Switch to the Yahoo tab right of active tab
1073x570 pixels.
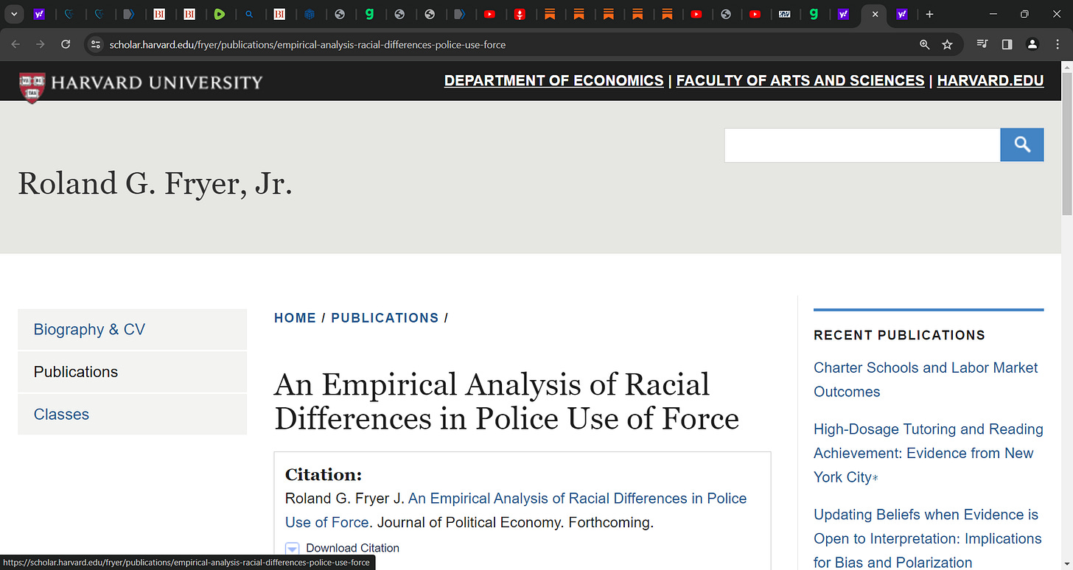[x=901, y=14]
